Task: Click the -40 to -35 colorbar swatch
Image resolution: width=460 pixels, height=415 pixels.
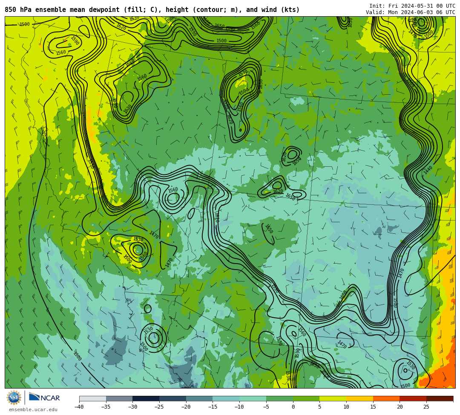Action: [93, 398]
